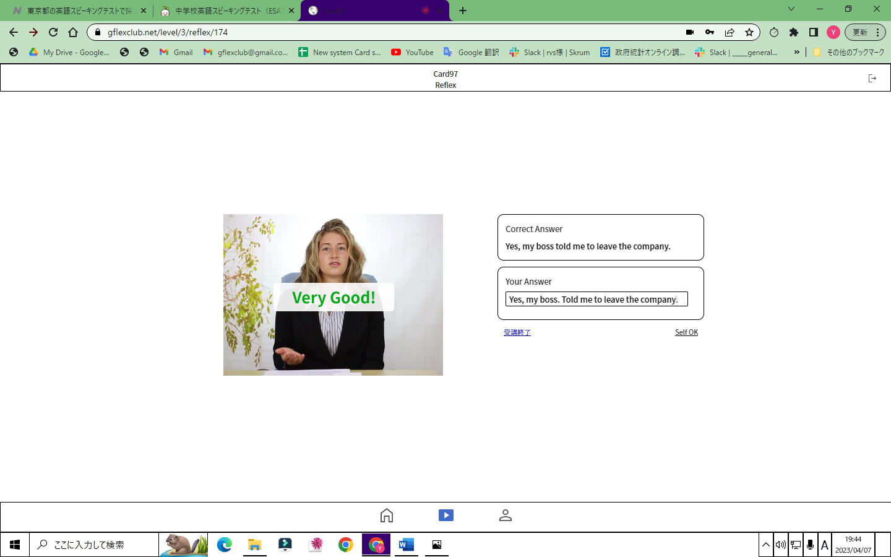Open the YouTube bookmark
Viewport: 891px width, 557px height.
pos(412,53)
